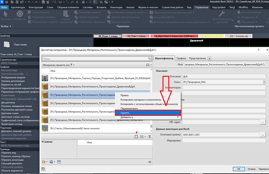Choose Правка in the context menu
Viewport: 269px width, 174px height.
coord(125,95)
